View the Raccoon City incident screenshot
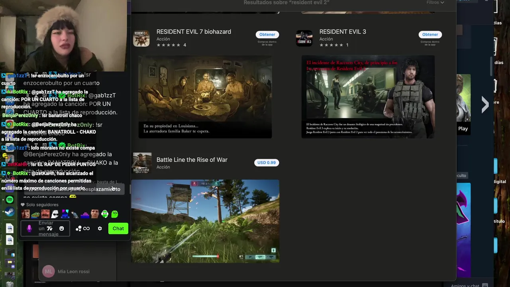The width and height of the screenshot is (510, 287). click(368, 97)
